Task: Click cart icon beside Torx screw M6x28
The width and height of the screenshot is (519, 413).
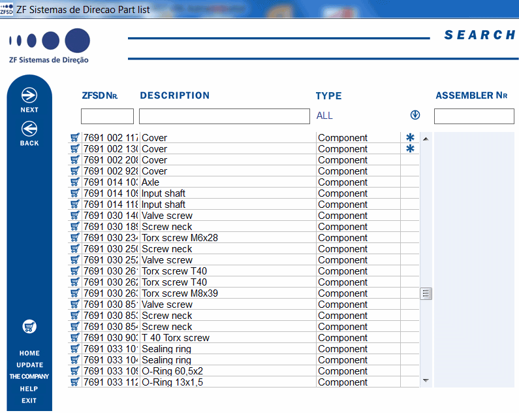Action: coord(75,238)
